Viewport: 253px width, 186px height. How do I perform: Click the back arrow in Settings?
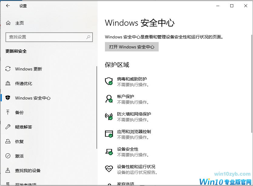coord(8,6)
